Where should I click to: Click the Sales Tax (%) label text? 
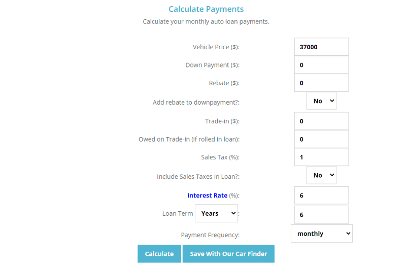click(220, 157)
